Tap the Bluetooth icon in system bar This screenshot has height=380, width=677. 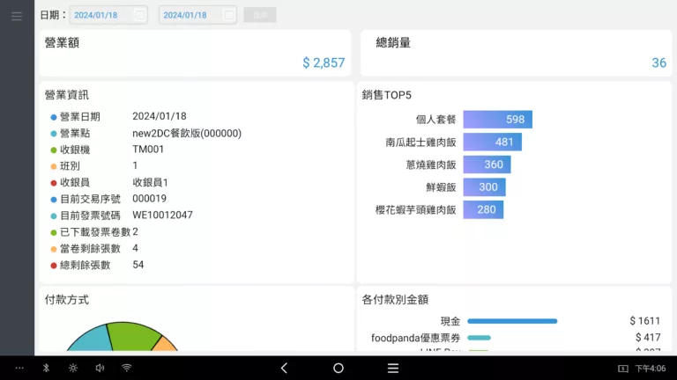pos(47,368)
